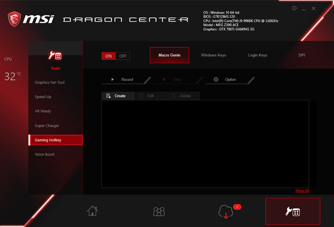Viewport: 334px width, 227px height.
Task: Open the Home page icon
Action: point(92,211)
